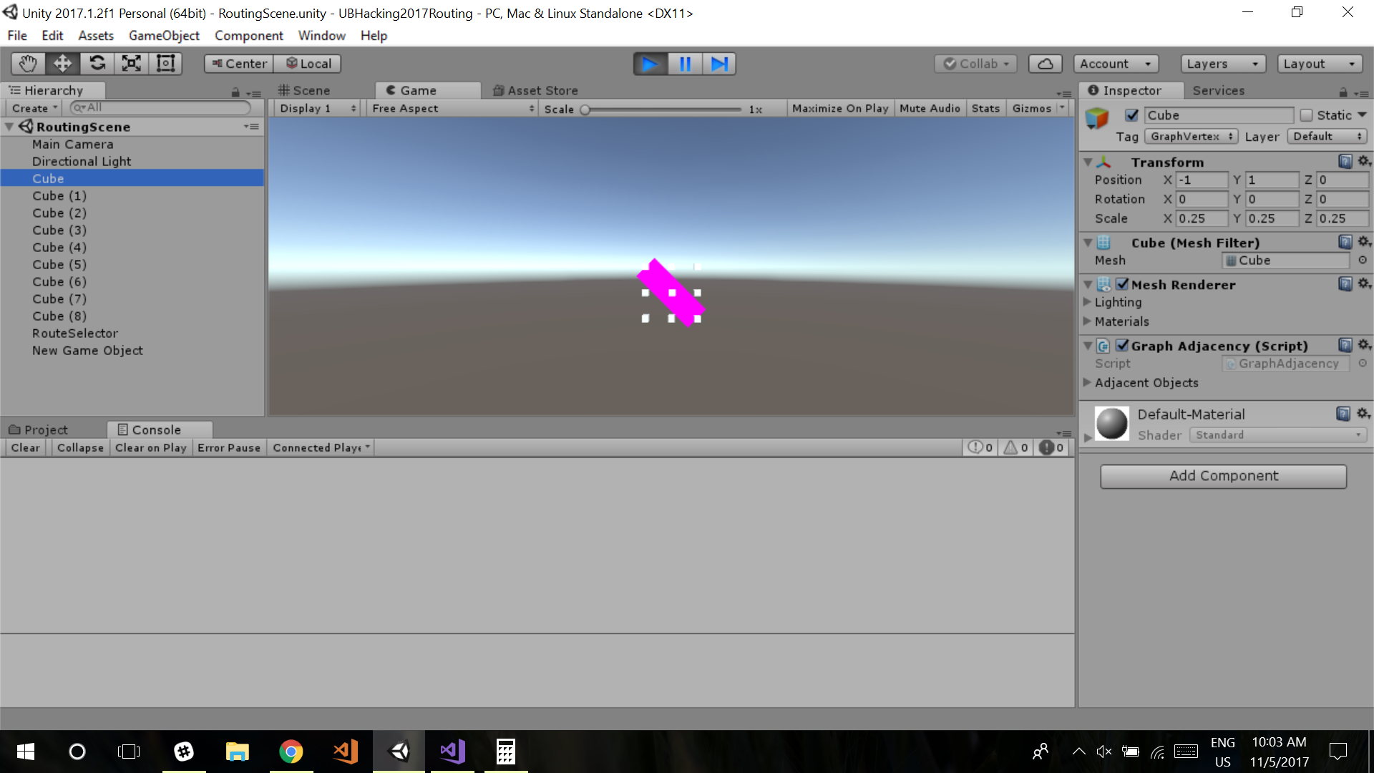Select the Rotate tool icon
This screenshot has height=773, width=1374.
pyautogui.click(x=97, y=64)
